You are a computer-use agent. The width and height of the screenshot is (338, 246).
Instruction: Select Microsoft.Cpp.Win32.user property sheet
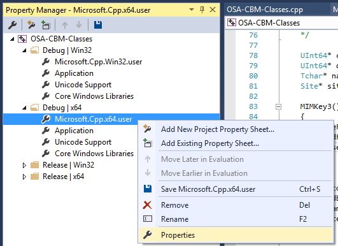tap(98, 62)
